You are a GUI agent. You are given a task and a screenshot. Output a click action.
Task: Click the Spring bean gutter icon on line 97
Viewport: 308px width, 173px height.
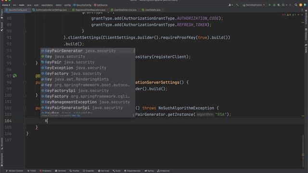pos(15,75)
